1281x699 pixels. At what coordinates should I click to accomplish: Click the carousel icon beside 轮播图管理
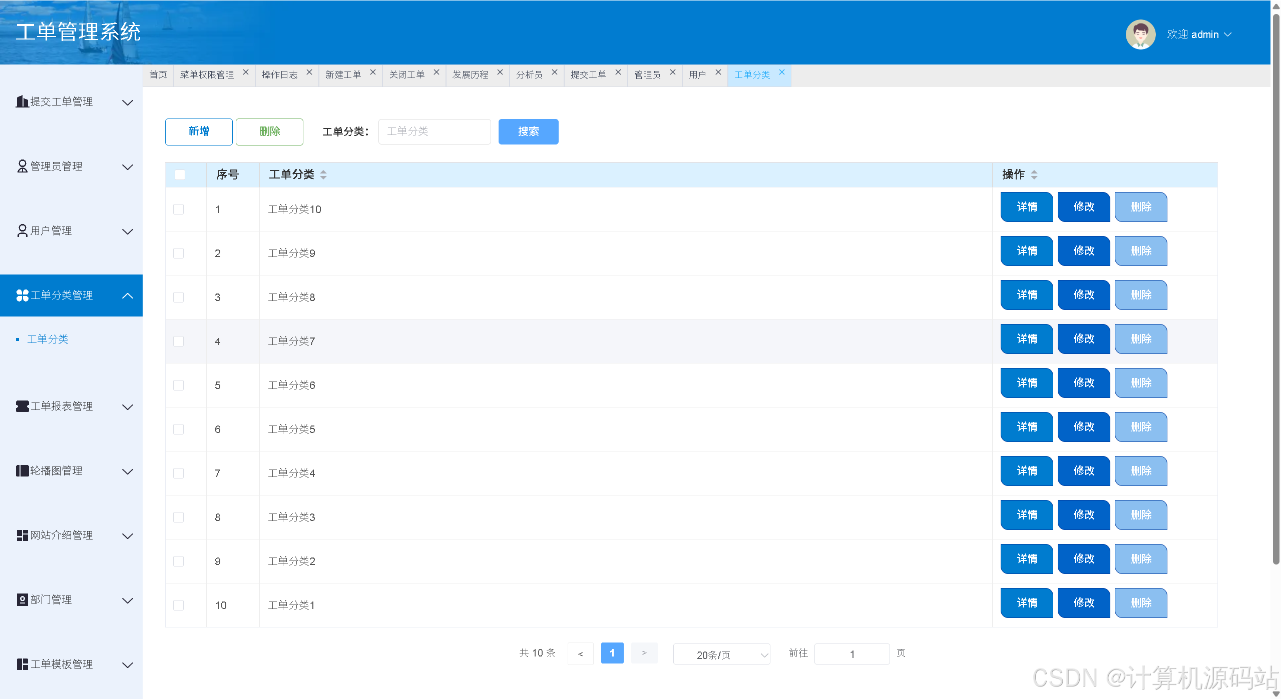click(x=22, y=471)
